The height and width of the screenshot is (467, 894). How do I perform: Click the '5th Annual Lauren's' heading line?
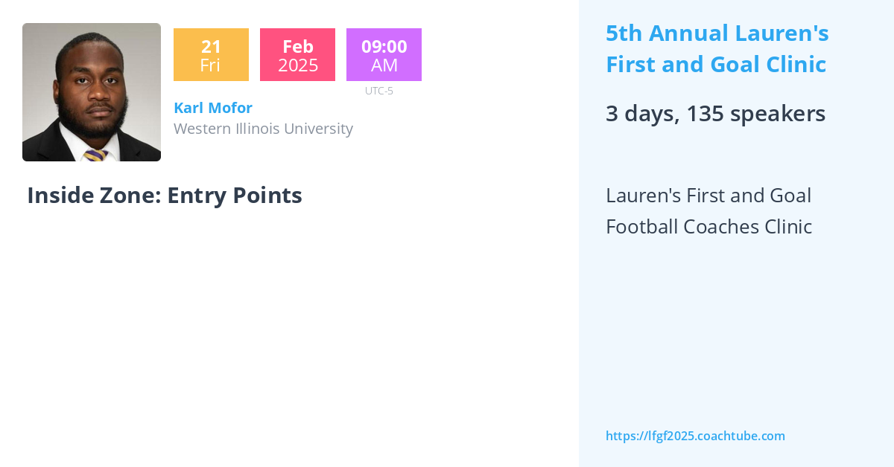(x=717, y=33)
